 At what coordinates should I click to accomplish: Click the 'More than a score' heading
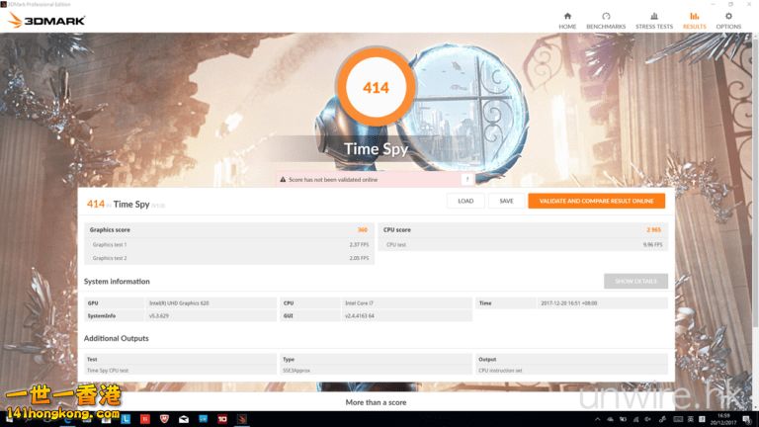[x=377, y=402]
